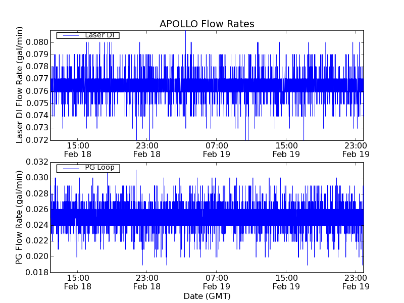
Task: Click the 0.076 tick on the top plot
Action: tap(38, 91)
